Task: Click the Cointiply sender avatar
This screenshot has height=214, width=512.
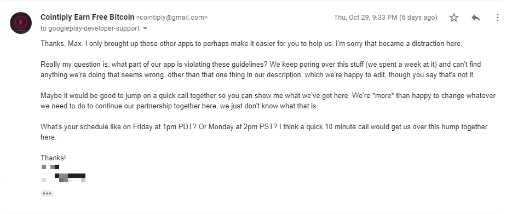Action: [x=21, y=23]
